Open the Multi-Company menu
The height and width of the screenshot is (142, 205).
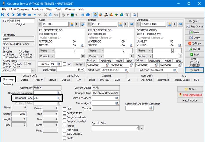(x=19, y=10)
